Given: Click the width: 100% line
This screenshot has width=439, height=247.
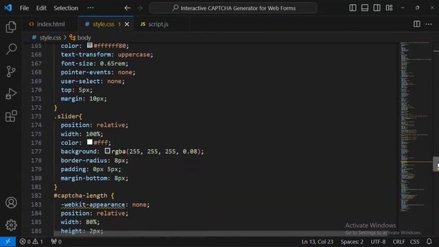Looking at the screenshot, I should tap(82, 134).
